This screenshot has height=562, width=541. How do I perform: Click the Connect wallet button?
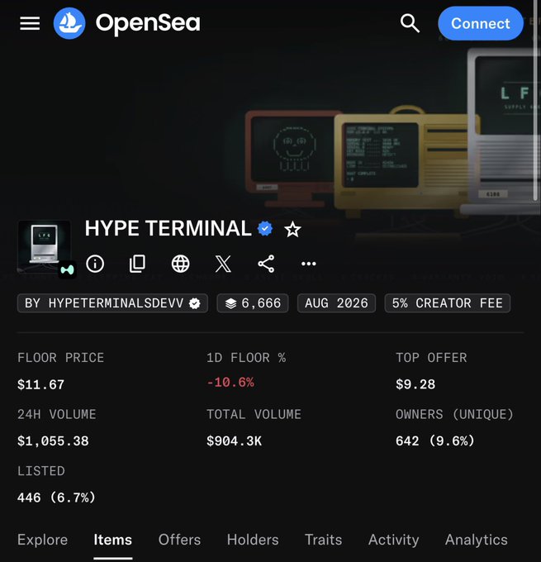[480, 23]
